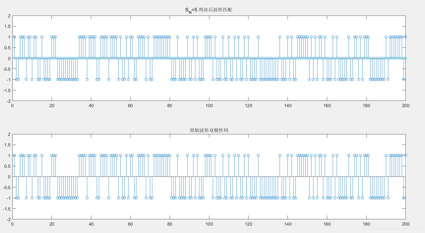Click x-axis tick label '20' on top plot
Screen dimensions: 425x233
[52, 106]
